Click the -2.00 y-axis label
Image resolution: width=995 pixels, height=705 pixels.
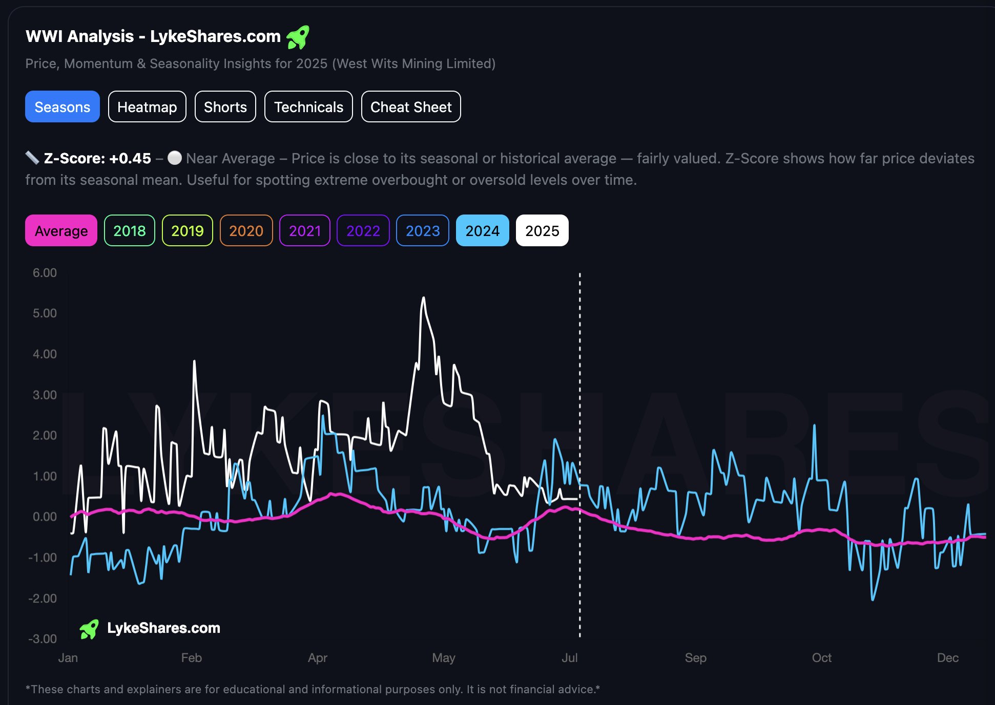(x=43, y=598)
